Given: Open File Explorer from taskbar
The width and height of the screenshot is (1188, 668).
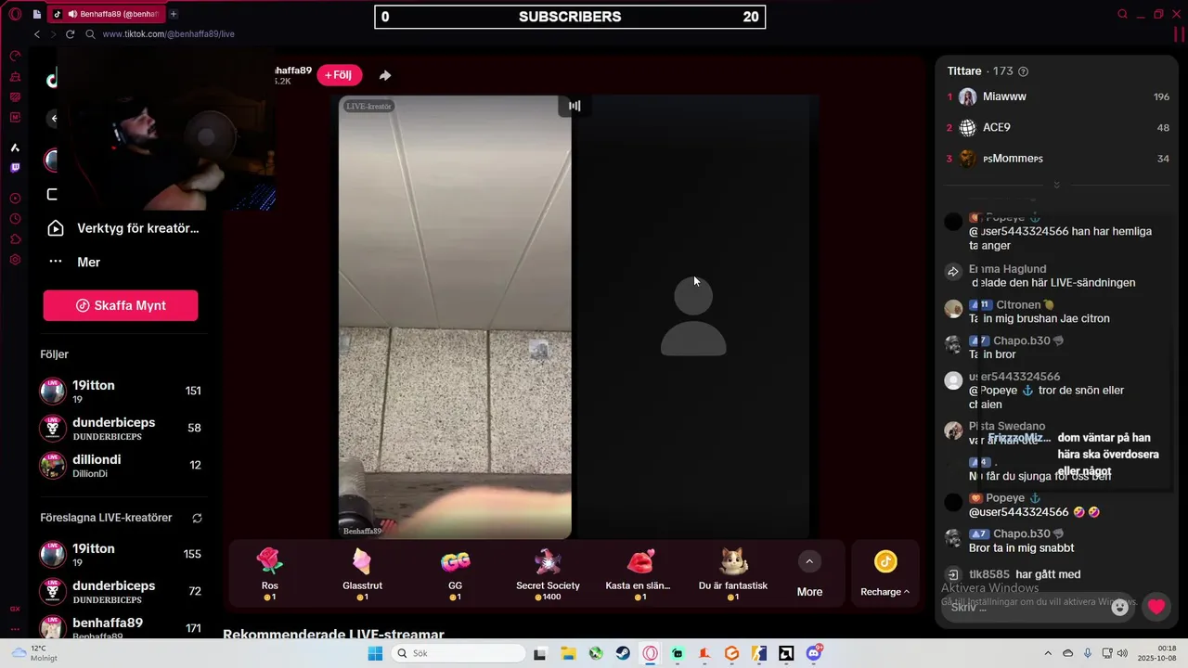Looking at the screenshot, I should 568,653.
